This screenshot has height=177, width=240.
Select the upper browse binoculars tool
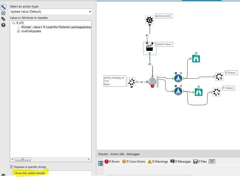point(196,59)
